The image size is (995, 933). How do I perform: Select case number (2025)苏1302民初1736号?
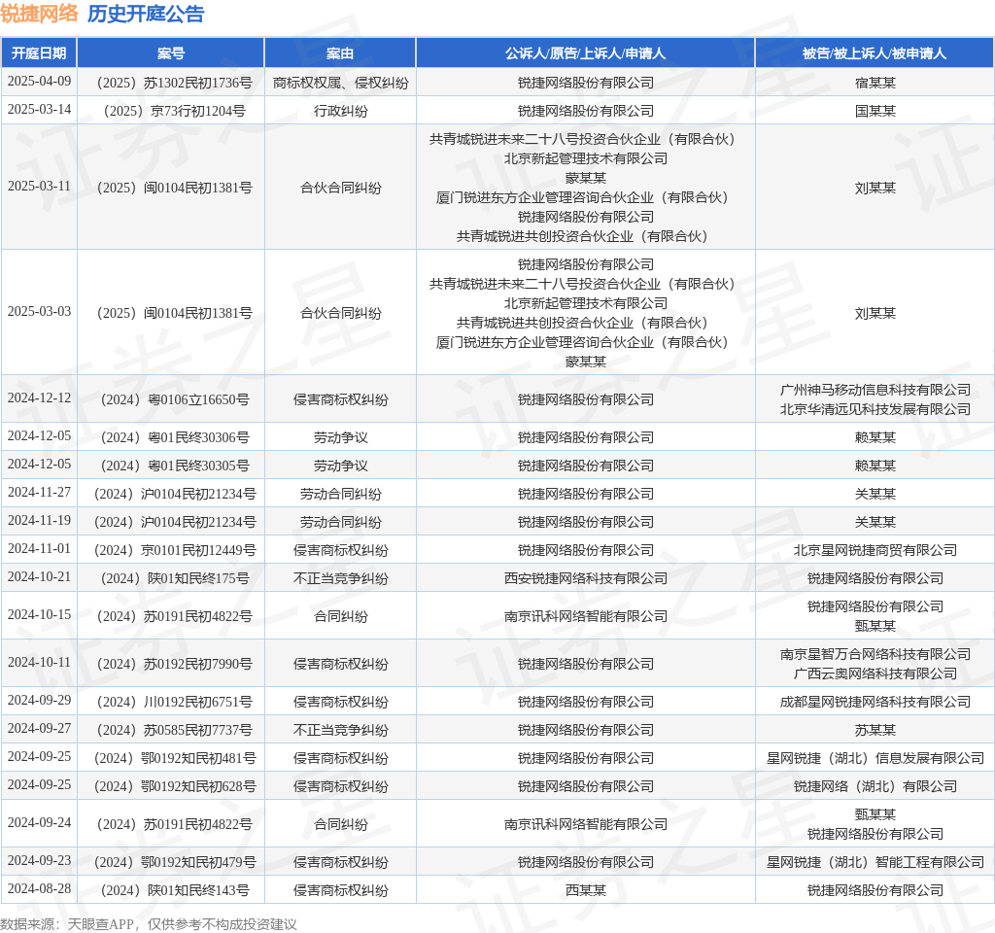tap(171, 83)
